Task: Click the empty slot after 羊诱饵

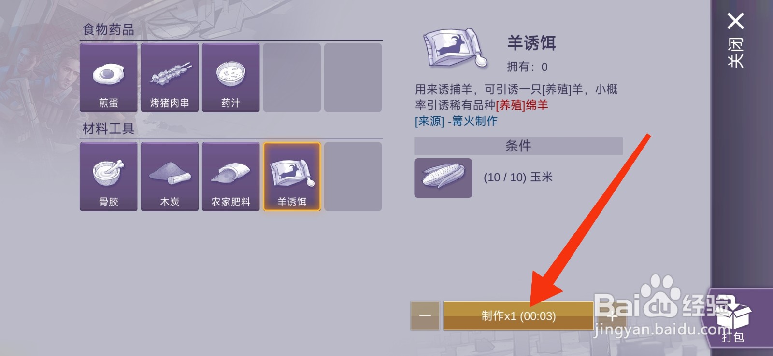Action: coord(353,177)
